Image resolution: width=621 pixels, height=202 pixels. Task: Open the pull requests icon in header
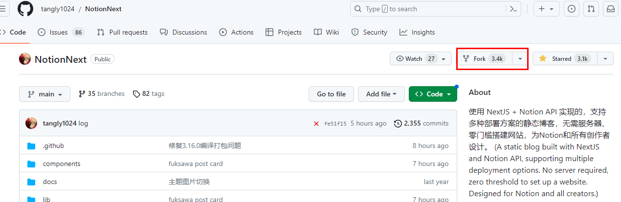tap(591, 9)
